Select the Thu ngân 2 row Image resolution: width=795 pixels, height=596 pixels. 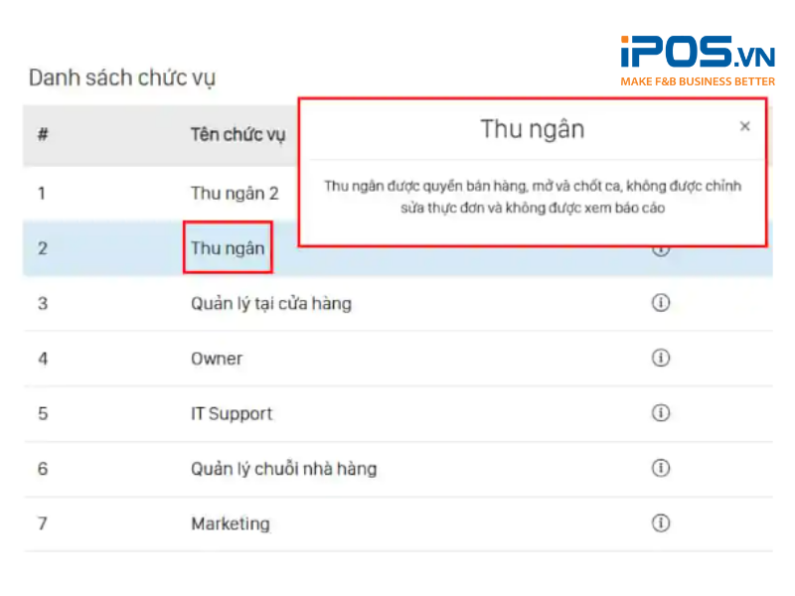click(235, 193)
